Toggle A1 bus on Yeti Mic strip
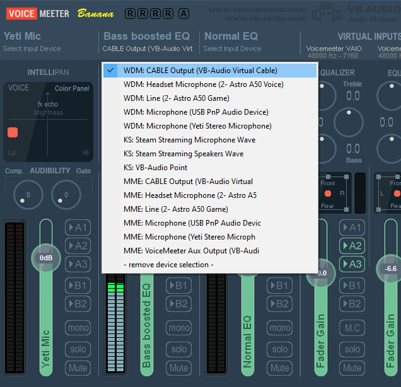This screenshot has height=387, width=401. 78,228
